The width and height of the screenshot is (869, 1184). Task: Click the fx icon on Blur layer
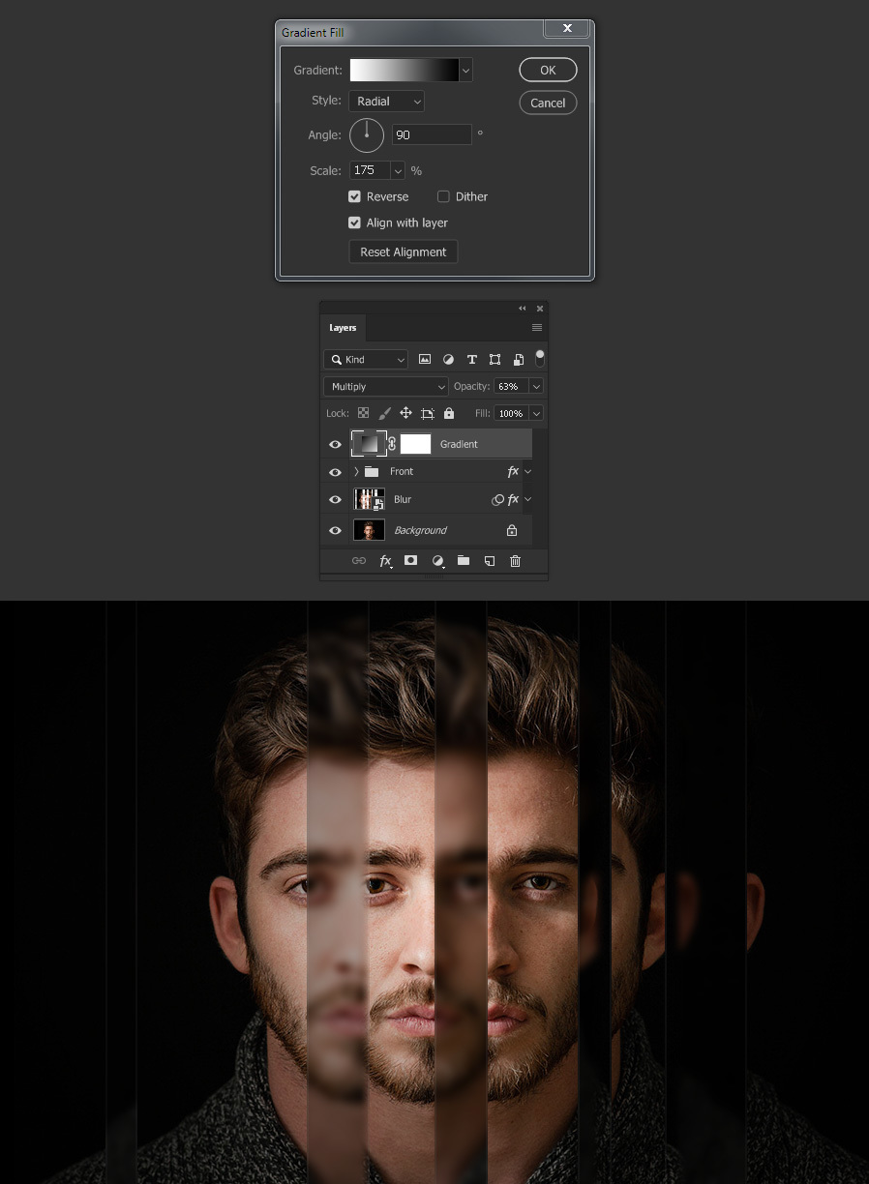click(513, 500)
